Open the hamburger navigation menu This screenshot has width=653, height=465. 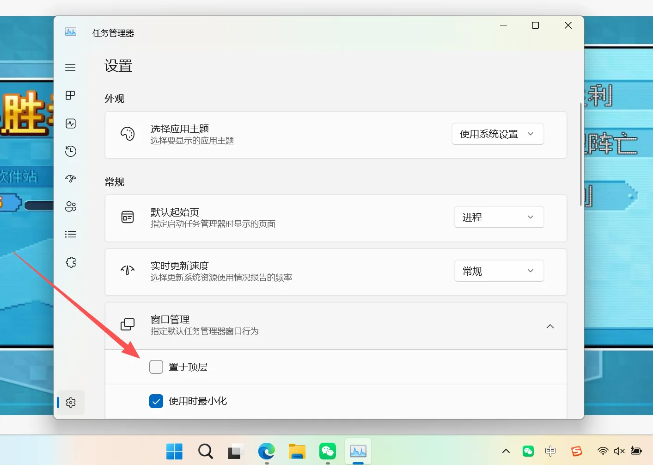coord(70,68)
